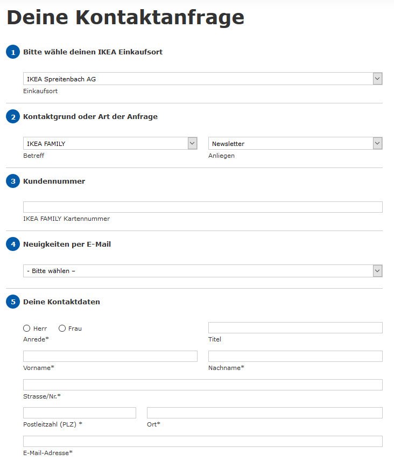The height and width of the screenshot is (461, 394).
Task: Click the IKEA FAMILY Kartennummer input field
Action: [203, 207]
